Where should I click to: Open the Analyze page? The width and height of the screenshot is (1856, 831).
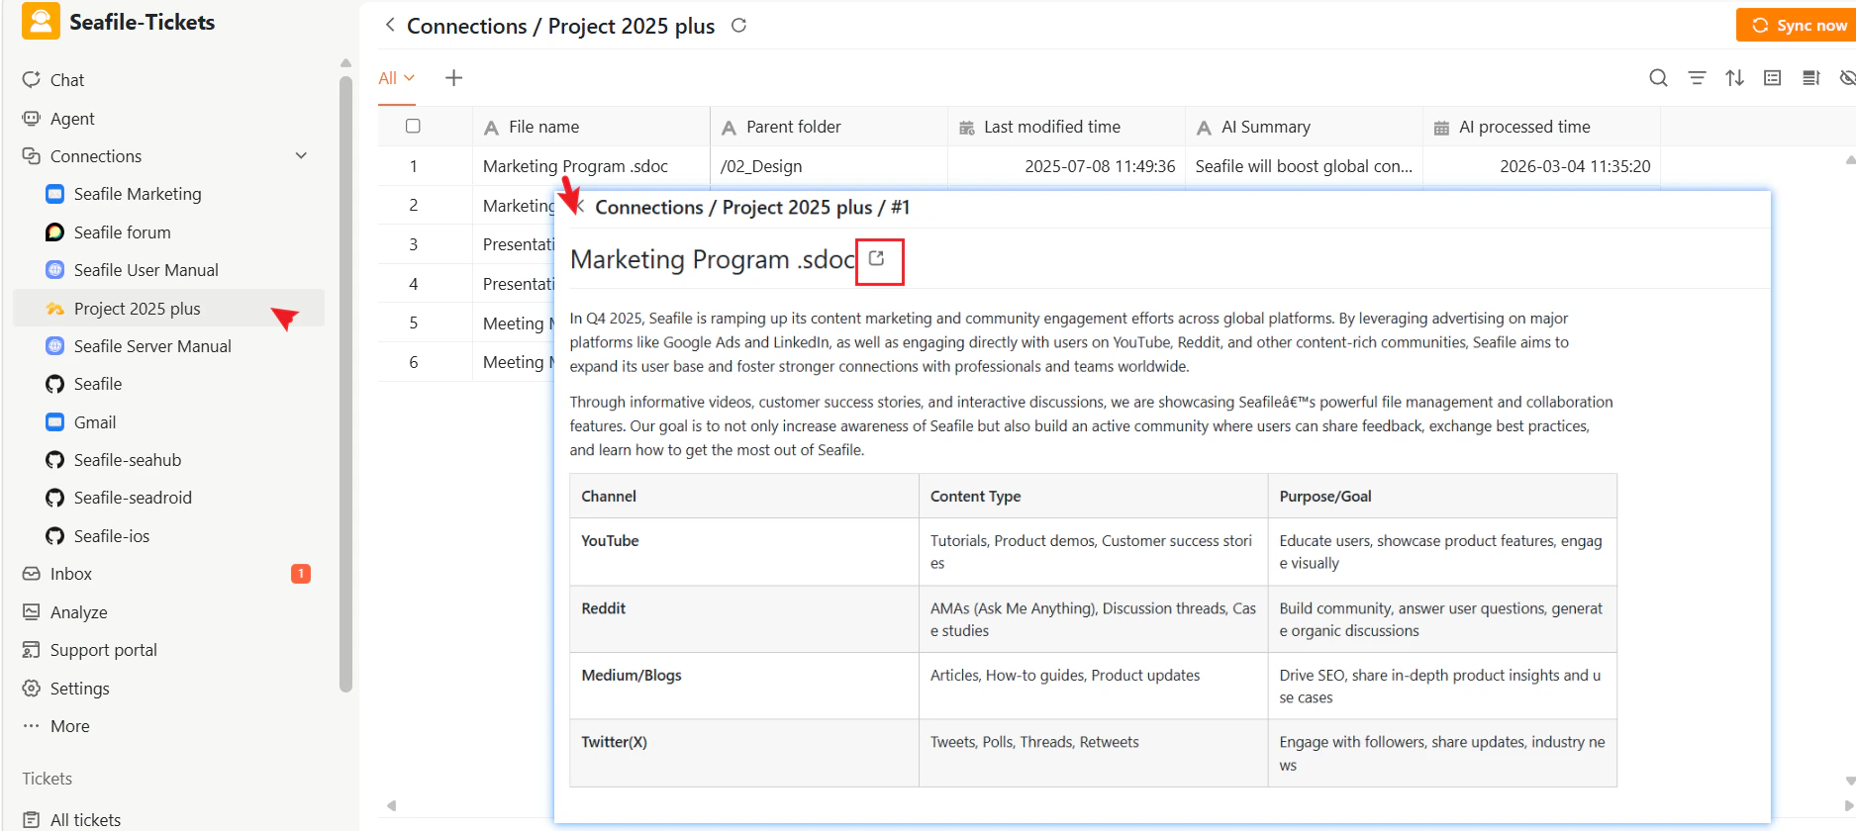78,612
